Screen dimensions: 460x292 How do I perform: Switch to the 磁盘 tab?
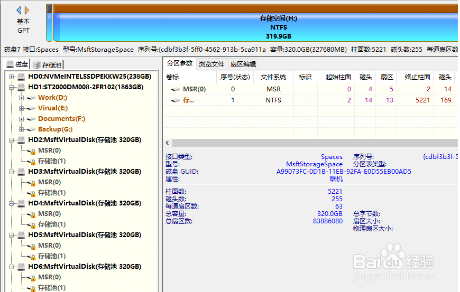[18, 64]
